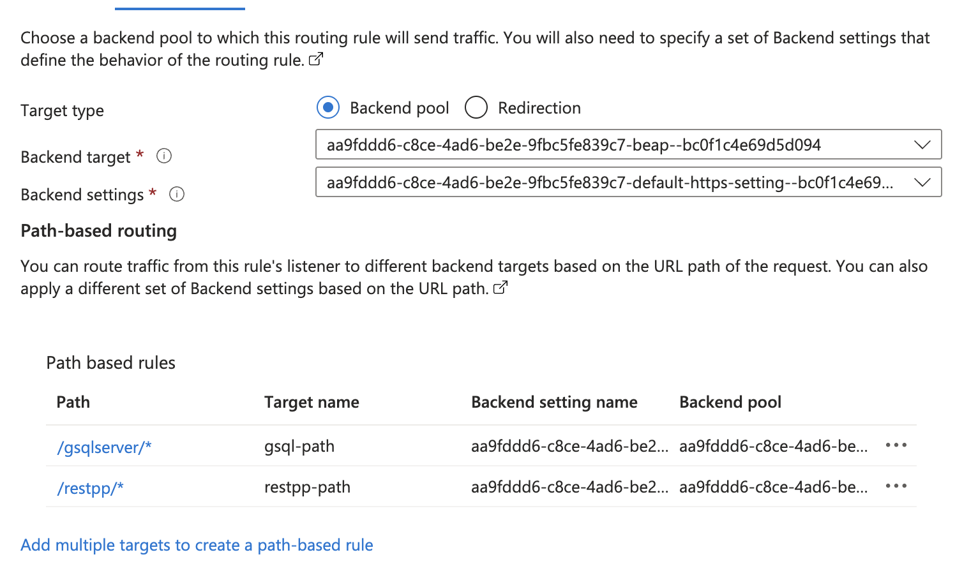Click Add multiple targets to create path-based rule
Image resolution: width=955 pixels, height=587 pixels.
pos(197,545)
